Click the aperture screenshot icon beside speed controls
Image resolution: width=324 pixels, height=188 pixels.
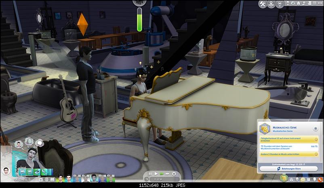tap(174, 174)
